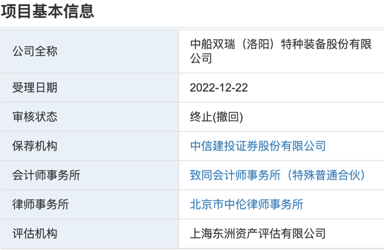The height and width of the screenshot is (250, 384).
Task: Click 撤回 inside the review status
Action: (227, 117)
